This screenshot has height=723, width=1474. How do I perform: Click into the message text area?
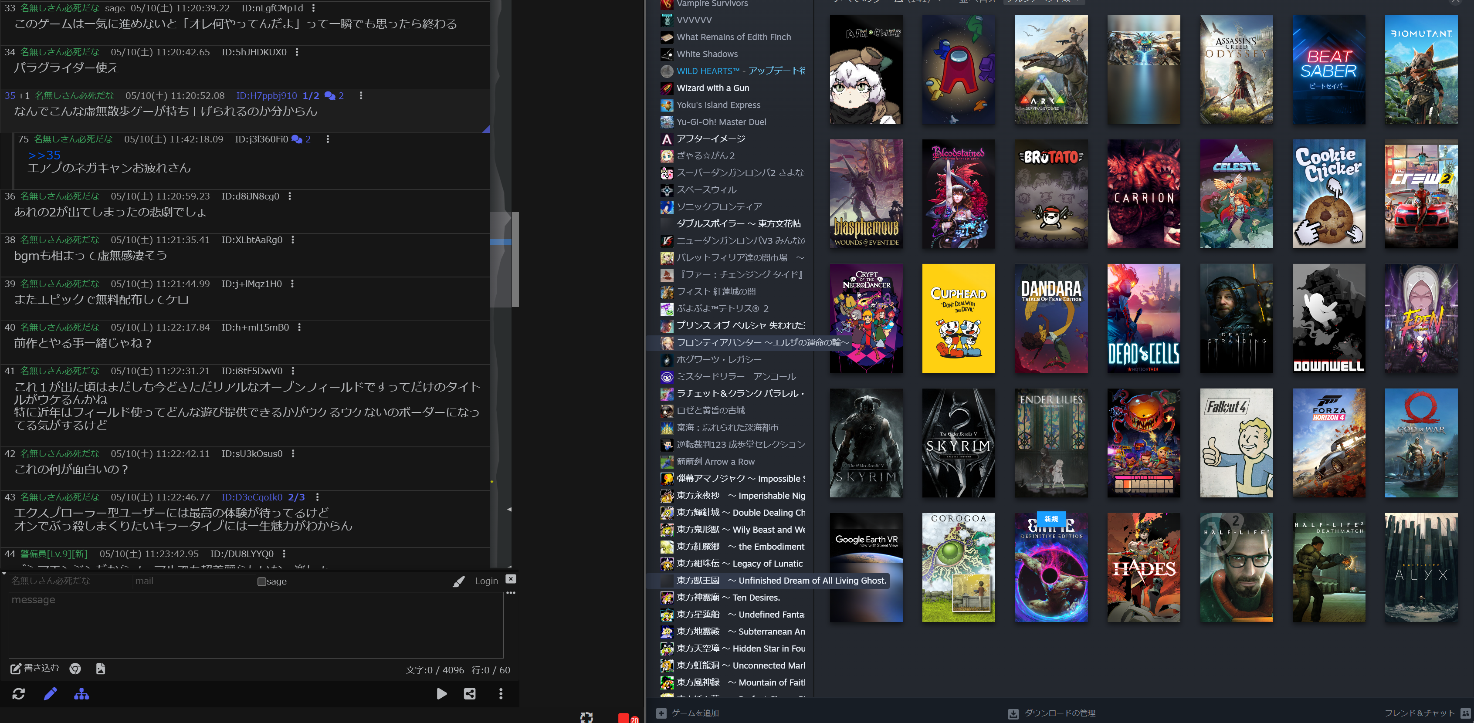(x=256, y=625)
